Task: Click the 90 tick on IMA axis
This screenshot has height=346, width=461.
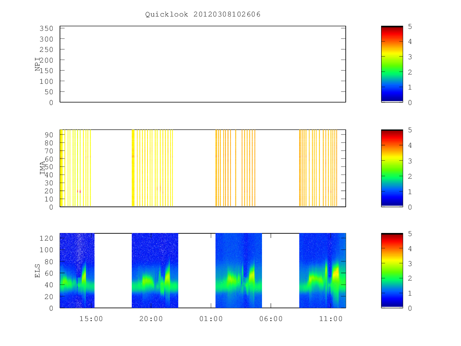Action: click(x=49, y=135)
